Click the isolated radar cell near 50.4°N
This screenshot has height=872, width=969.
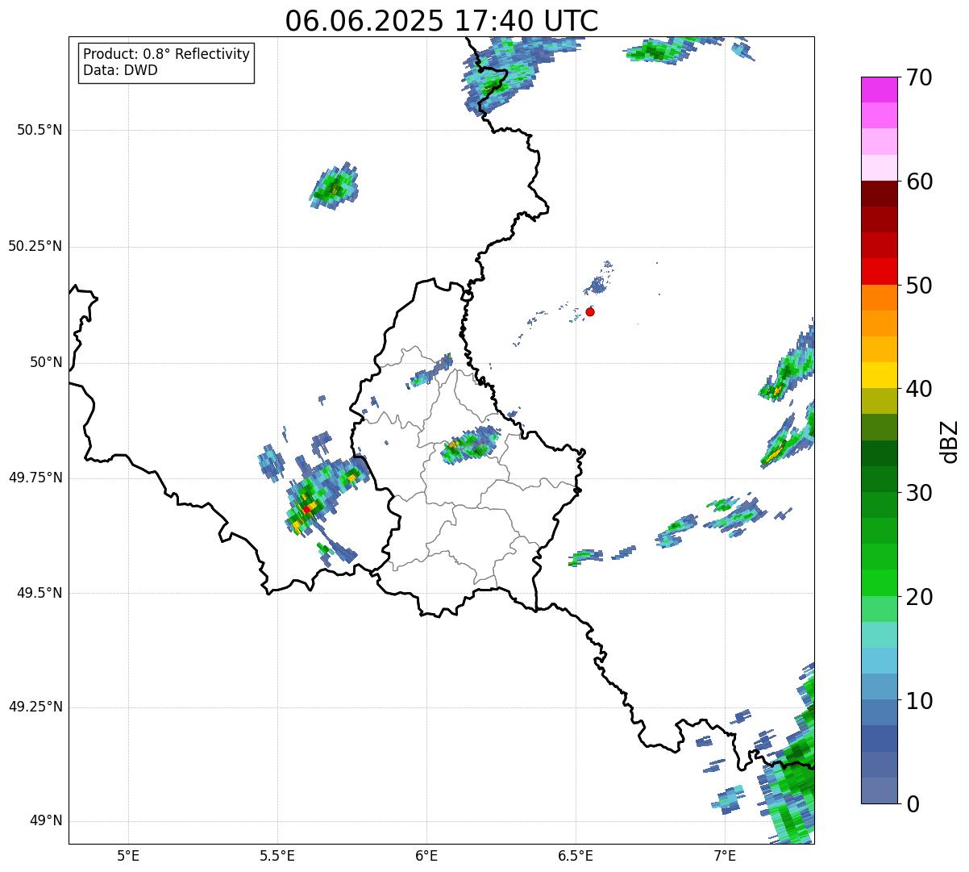tap(334, 186)
